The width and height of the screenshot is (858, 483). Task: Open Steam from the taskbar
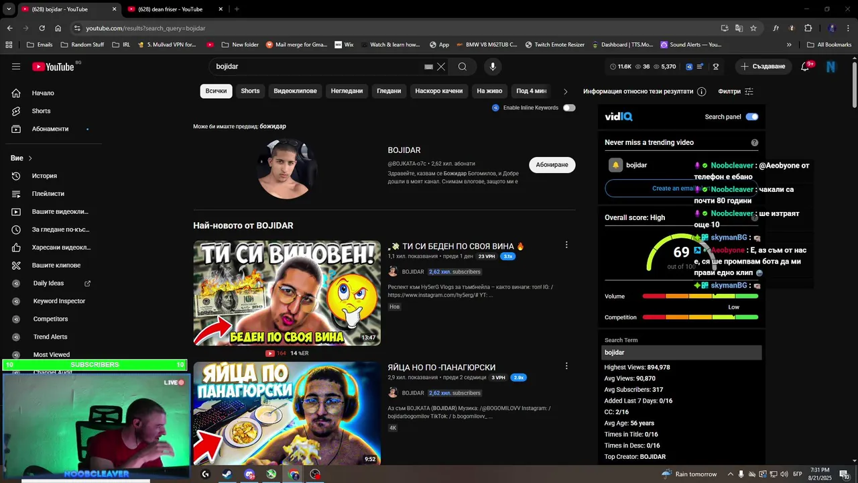click(x=227, y=474)
